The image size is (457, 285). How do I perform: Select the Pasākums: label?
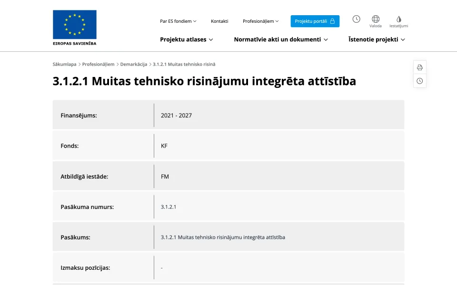(x=76, y=237)
